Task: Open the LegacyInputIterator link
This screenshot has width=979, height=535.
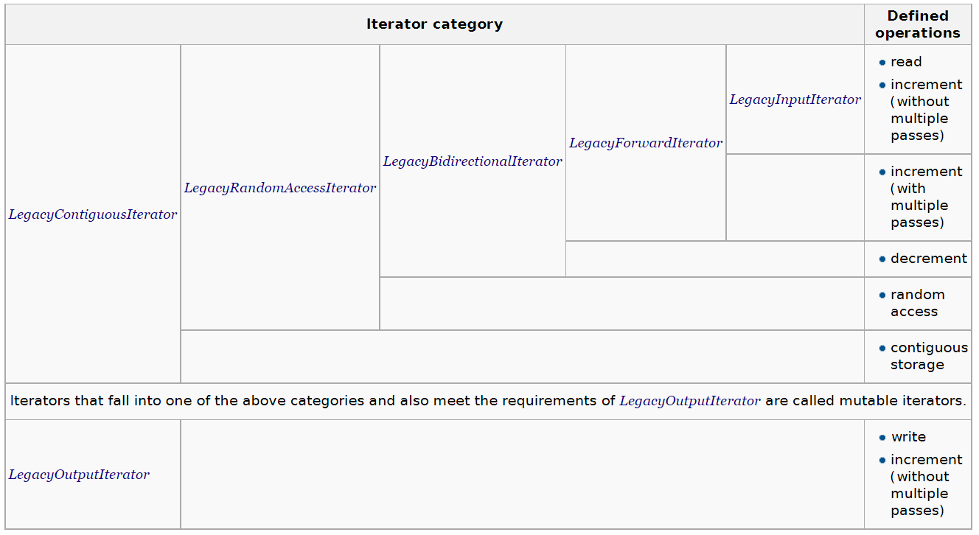Action: pos(795,99)
